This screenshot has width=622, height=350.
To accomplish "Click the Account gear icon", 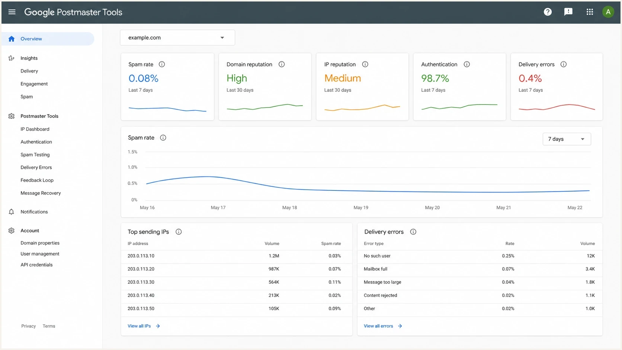I will click(x=12, y=231).
